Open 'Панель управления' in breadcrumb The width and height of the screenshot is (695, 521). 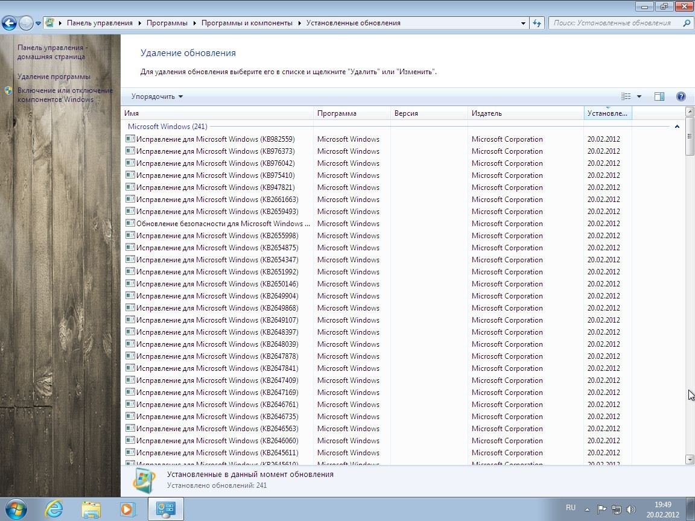[x=100, y=23]
